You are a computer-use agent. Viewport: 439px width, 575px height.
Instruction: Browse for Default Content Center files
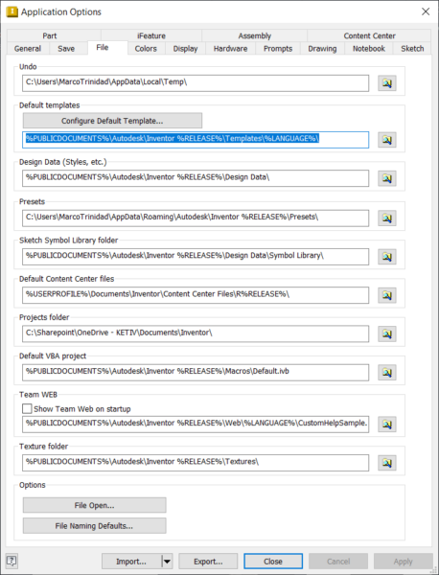387,295
